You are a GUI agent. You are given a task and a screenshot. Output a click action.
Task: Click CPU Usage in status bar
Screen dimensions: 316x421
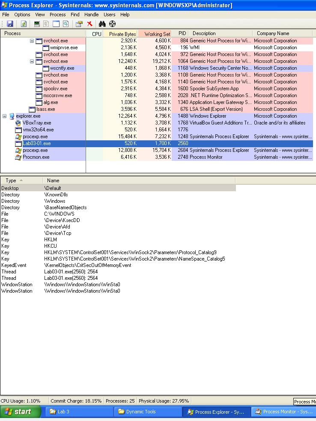tap(21, 401)
